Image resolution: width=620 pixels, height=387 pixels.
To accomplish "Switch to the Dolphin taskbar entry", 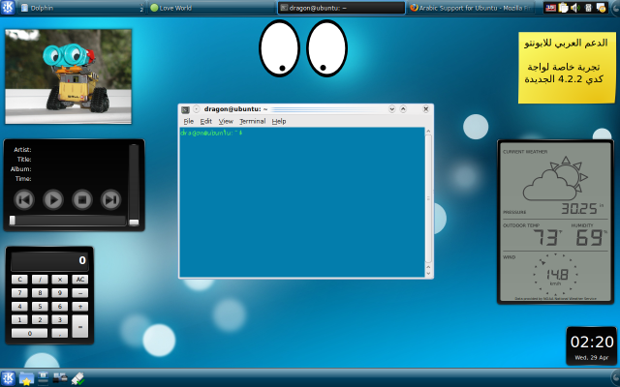I will click(x=81, y=8).
